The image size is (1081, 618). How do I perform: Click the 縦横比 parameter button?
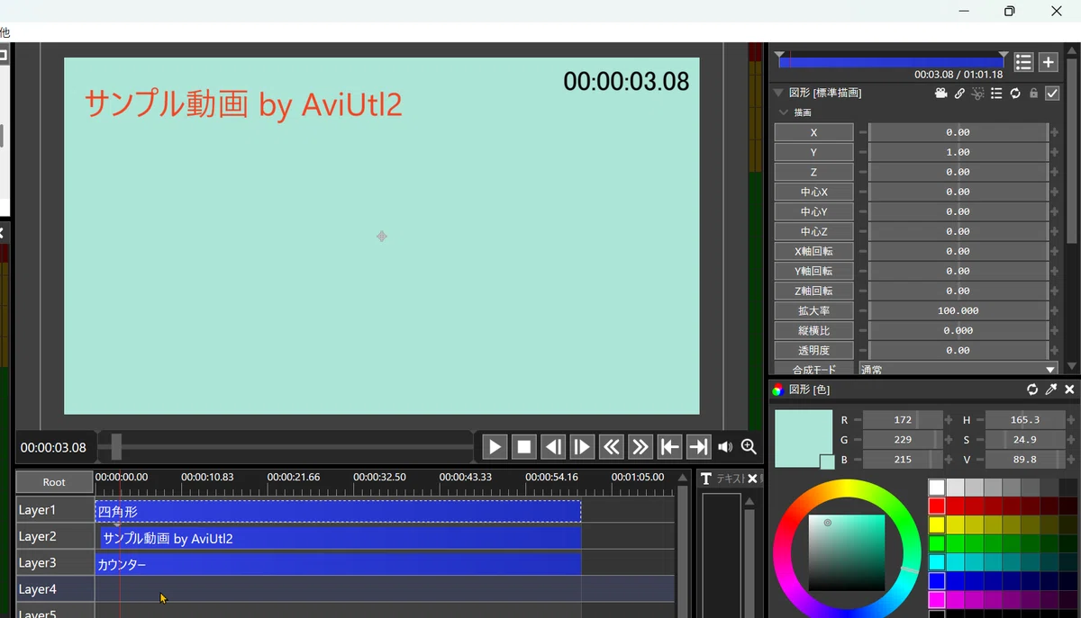[813, 330]
